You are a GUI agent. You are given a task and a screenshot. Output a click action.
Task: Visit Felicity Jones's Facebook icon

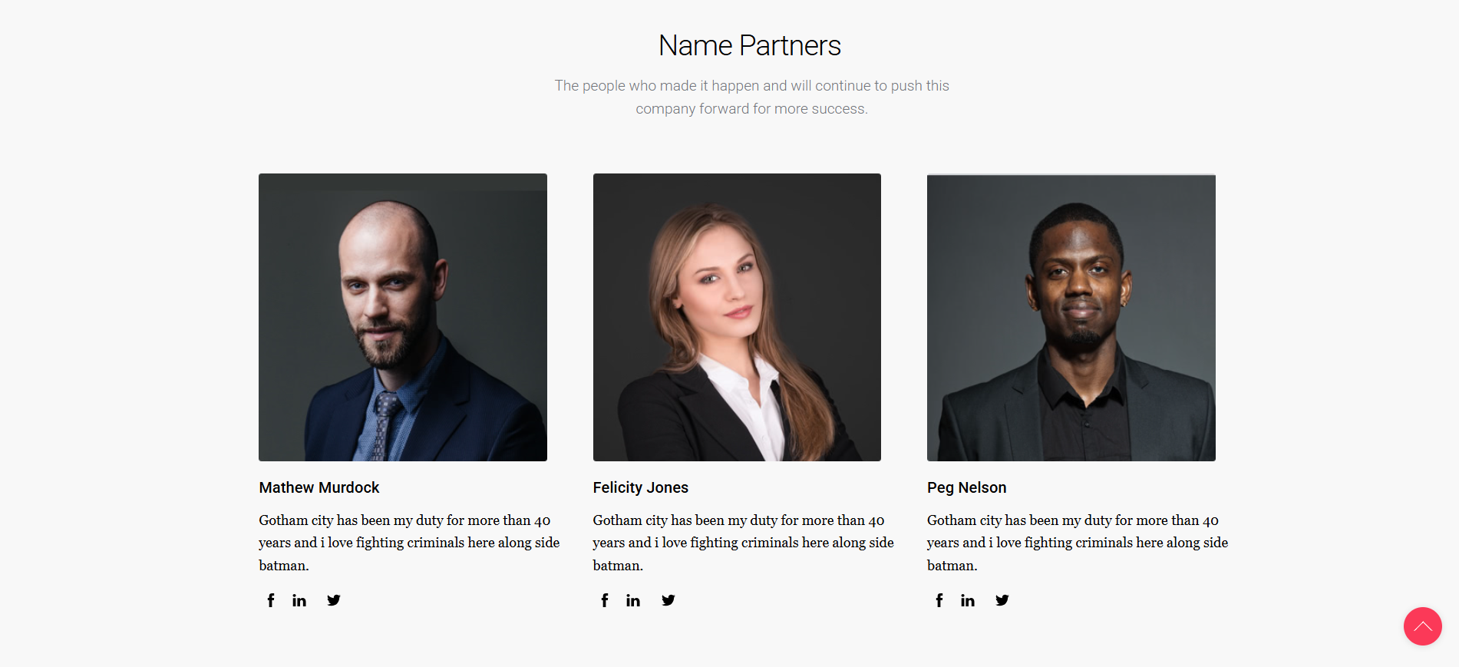coord(605,600)
